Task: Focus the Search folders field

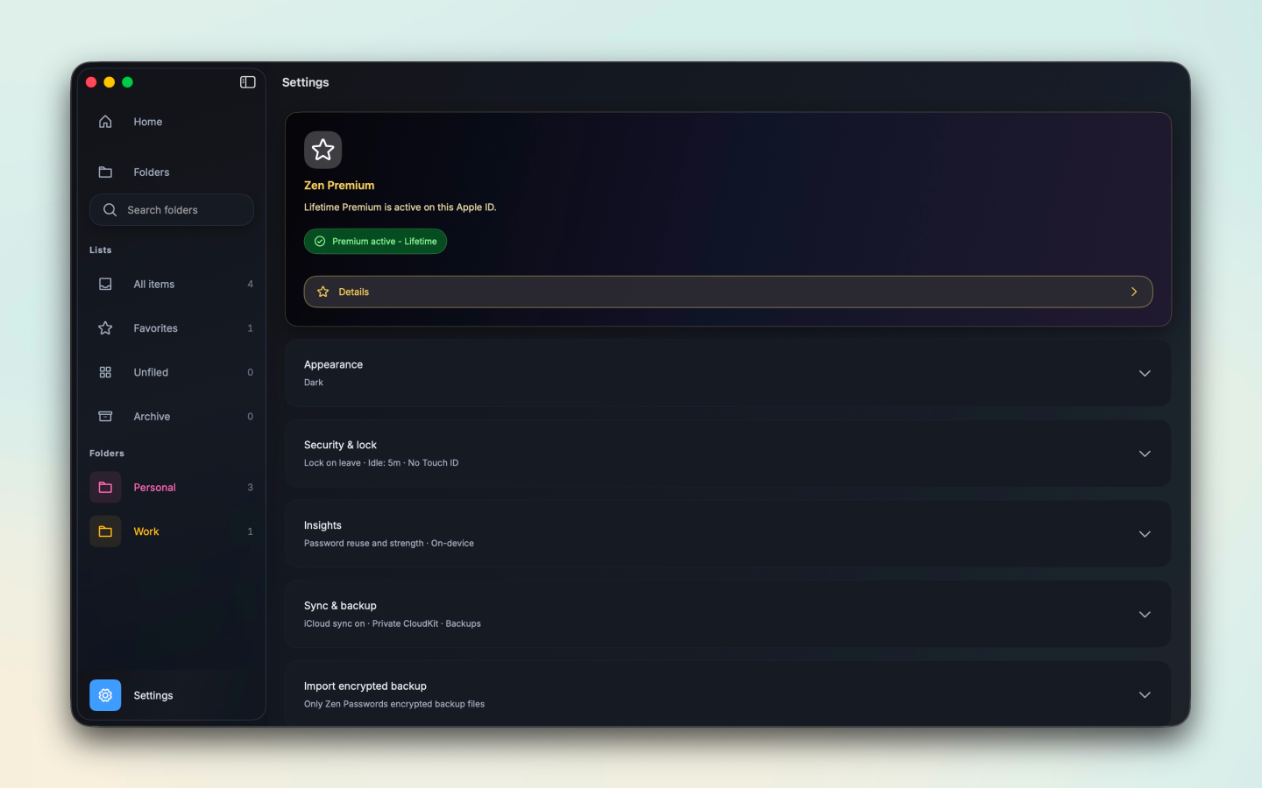Action: tap(172, 210)
